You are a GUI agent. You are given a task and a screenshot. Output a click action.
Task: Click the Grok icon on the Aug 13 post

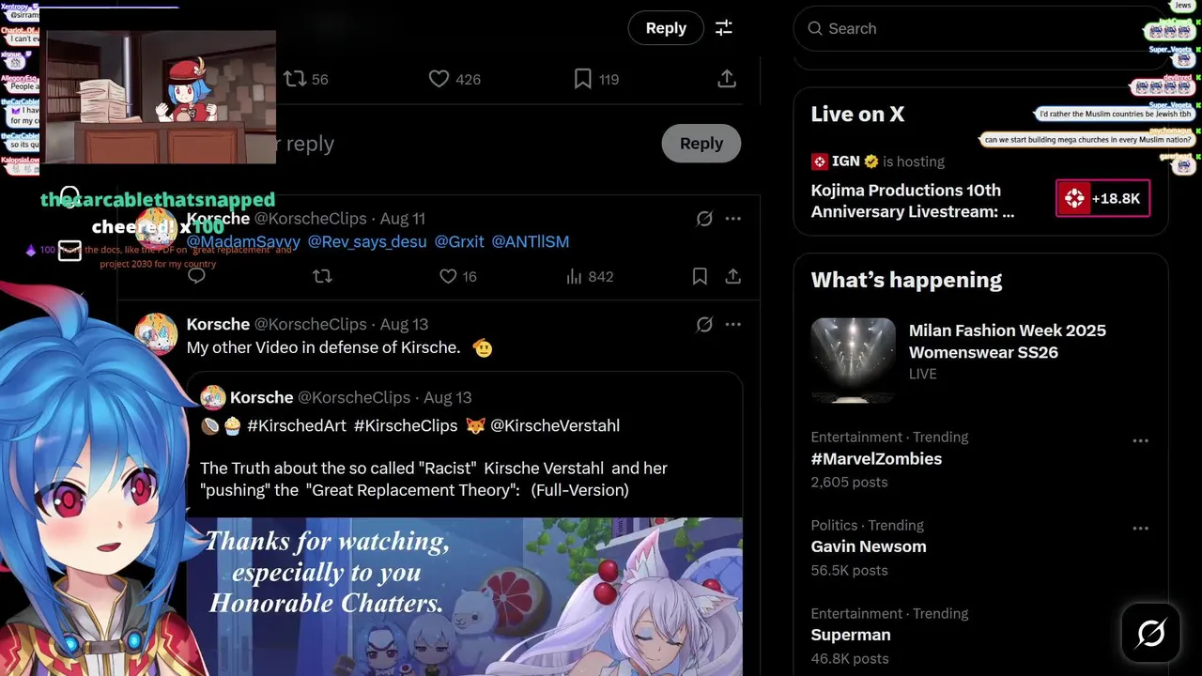(704, 324)
